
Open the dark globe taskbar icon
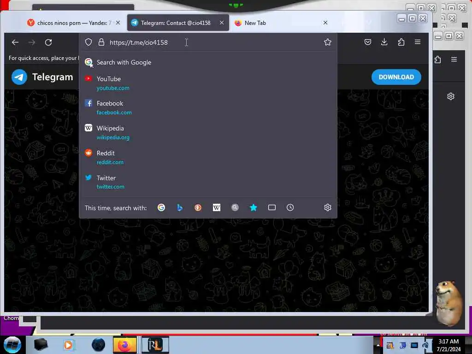click(99, 345)
